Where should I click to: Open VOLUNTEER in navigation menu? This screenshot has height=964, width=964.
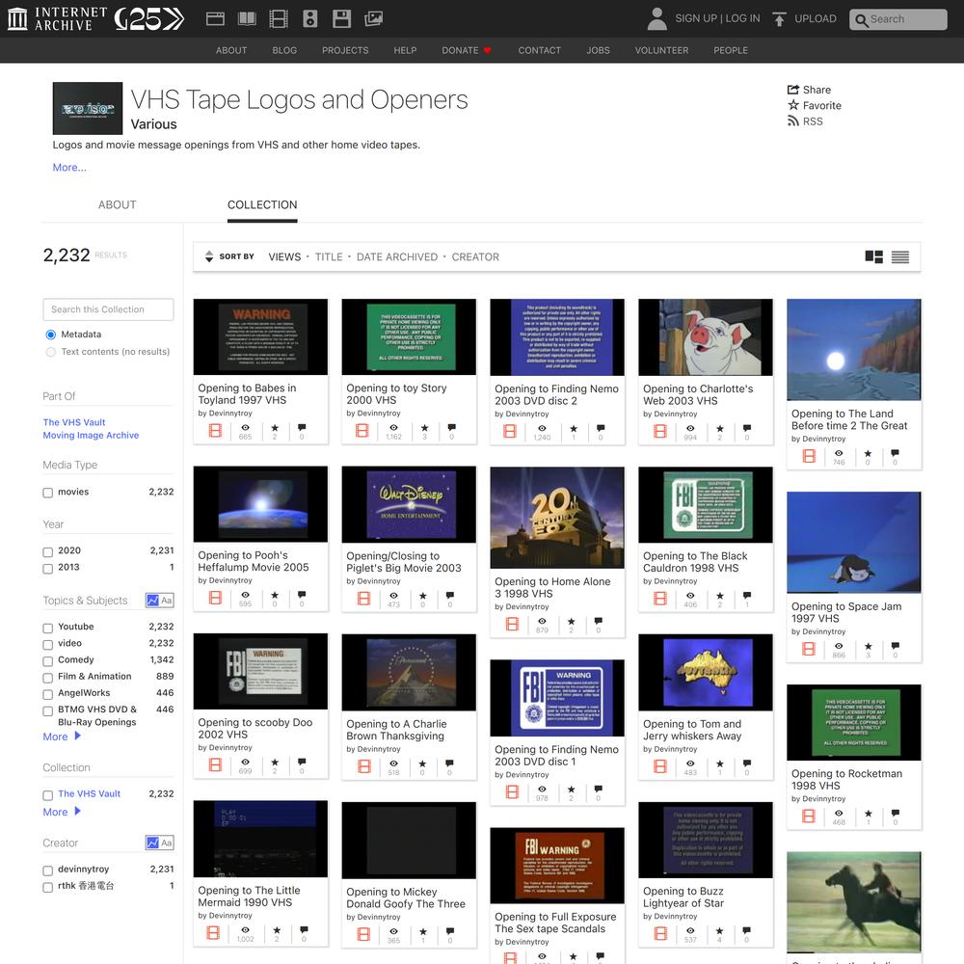[661, 50]
